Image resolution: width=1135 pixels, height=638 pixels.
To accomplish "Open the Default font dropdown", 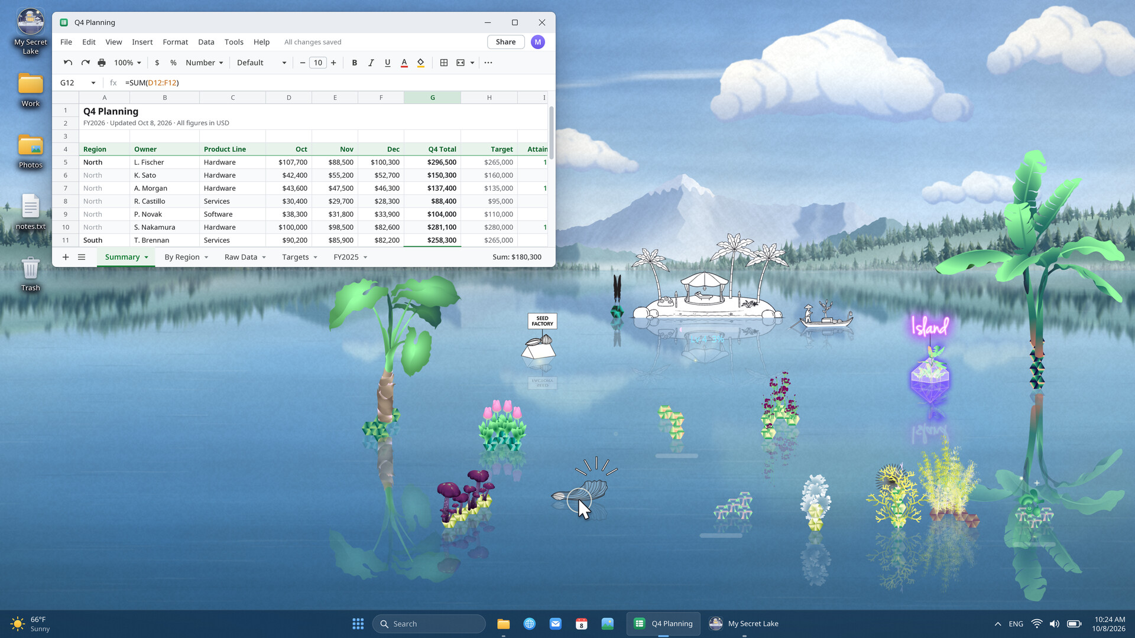I will click(261, 63).
